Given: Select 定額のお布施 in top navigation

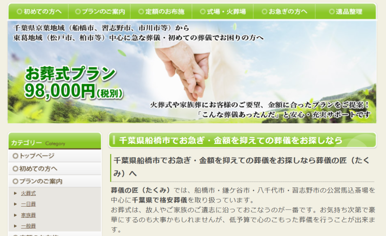Looking at the screenshot, I should [x=161, y=11].
